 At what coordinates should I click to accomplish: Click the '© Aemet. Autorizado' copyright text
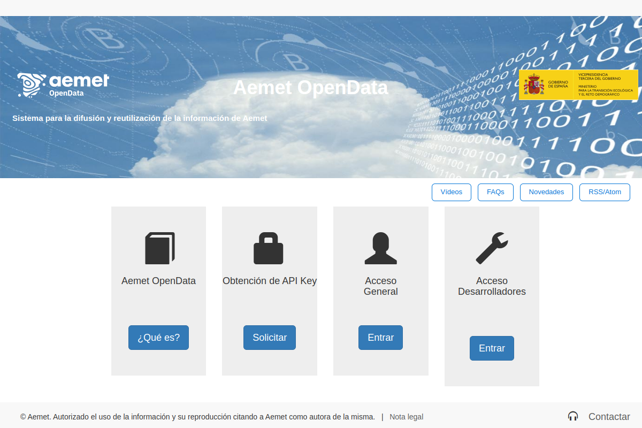coord(197,417)
